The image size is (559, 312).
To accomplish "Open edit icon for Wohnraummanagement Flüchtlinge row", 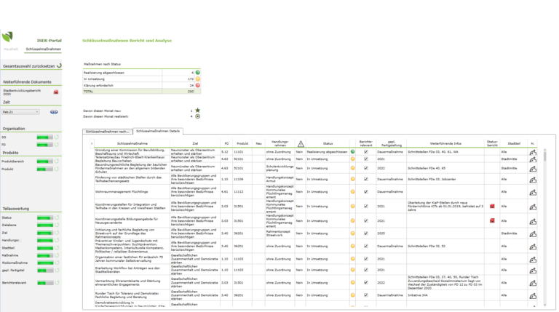I will click(533, 192).
